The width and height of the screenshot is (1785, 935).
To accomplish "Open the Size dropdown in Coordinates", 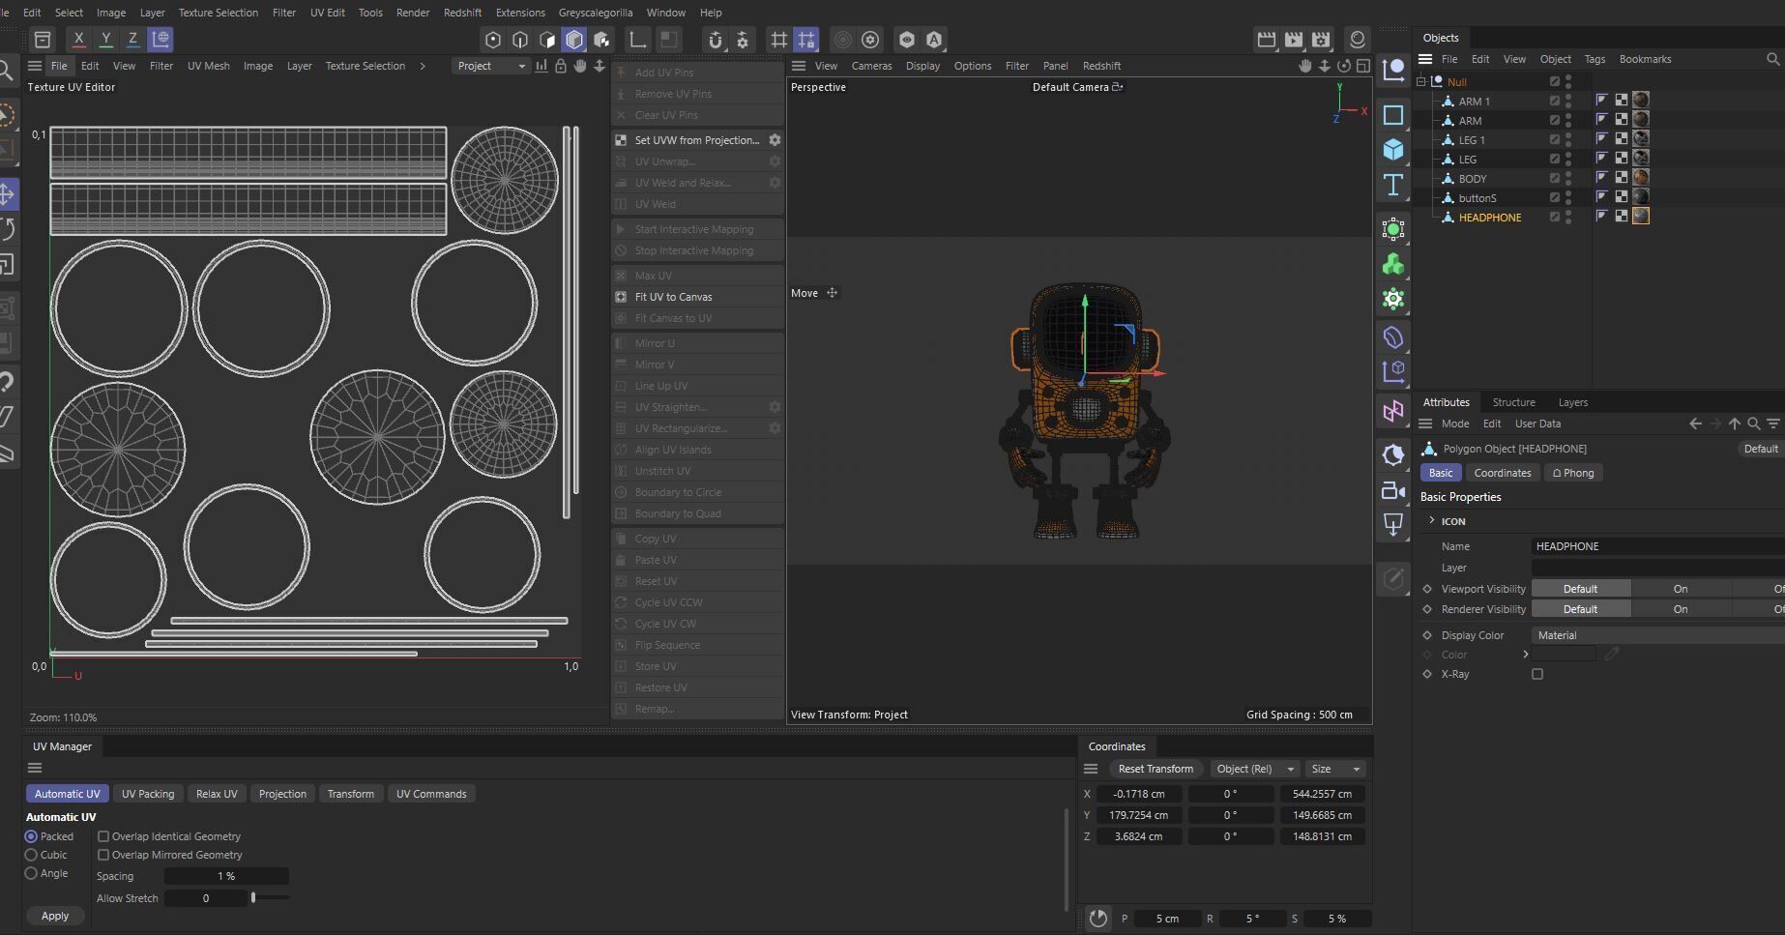I will tap(1335, 769).
